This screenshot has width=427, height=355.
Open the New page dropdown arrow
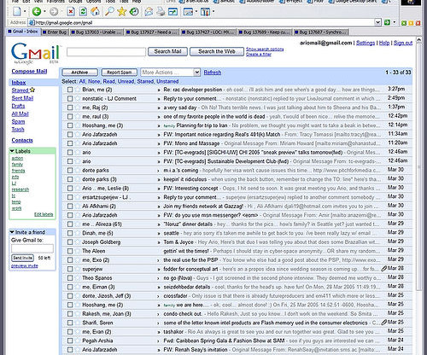(25, 12)
